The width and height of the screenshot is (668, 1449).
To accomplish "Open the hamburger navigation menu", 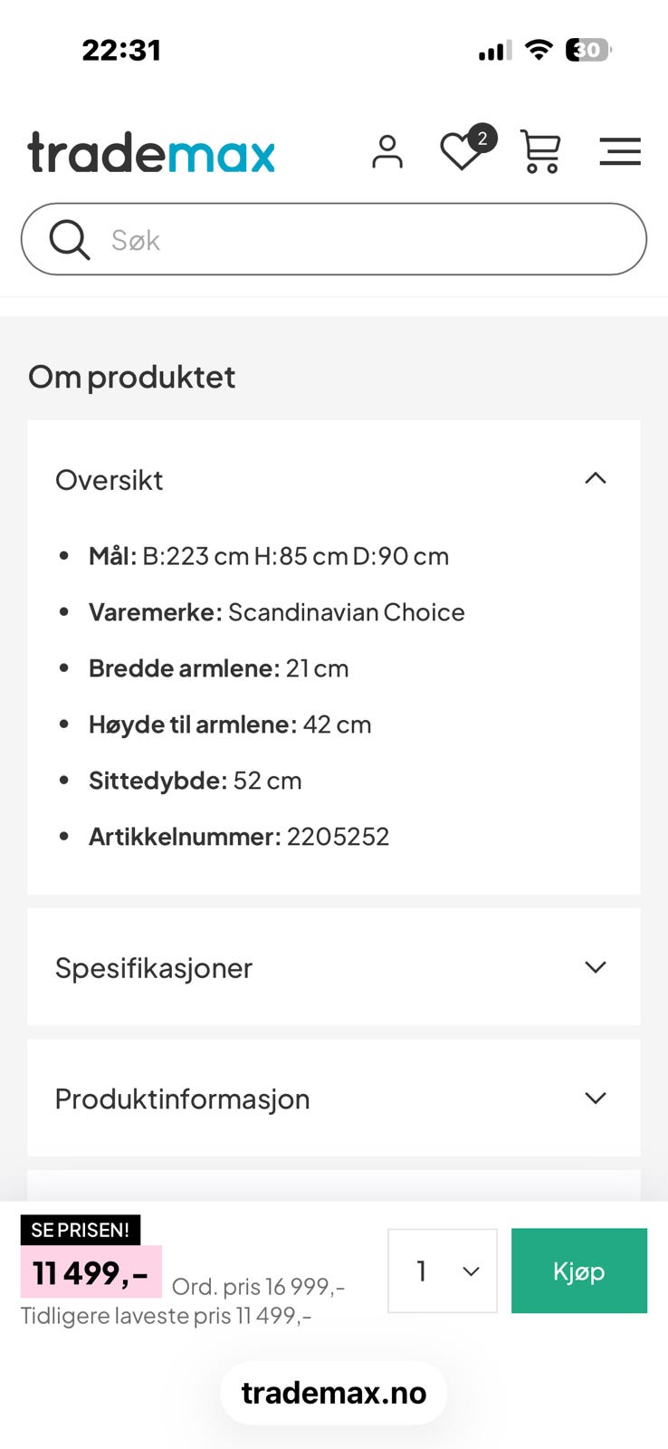I will [620, 151].
